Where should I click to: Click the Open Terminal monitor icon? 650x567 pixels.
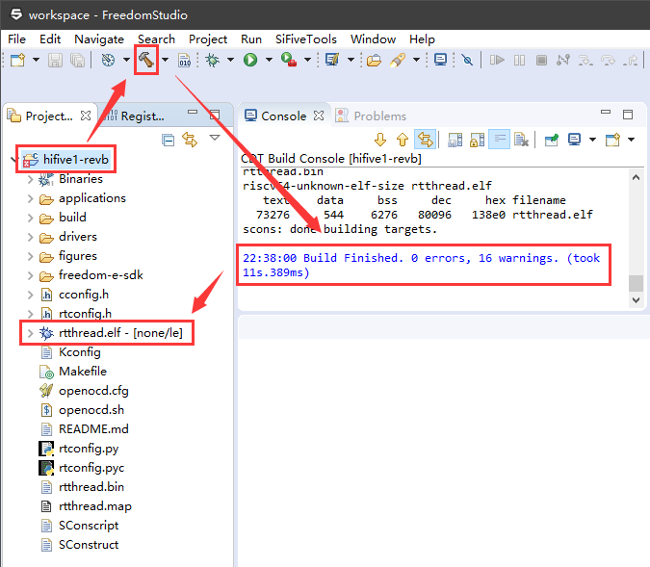tap(440, 60)
